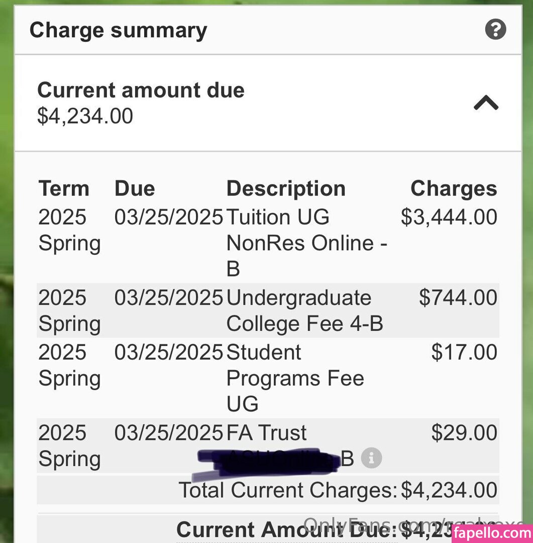The height and width of the screenshot is (543, 533).
Task: Click the $3,444.00 tuition charge
Action: click(449, 217)
